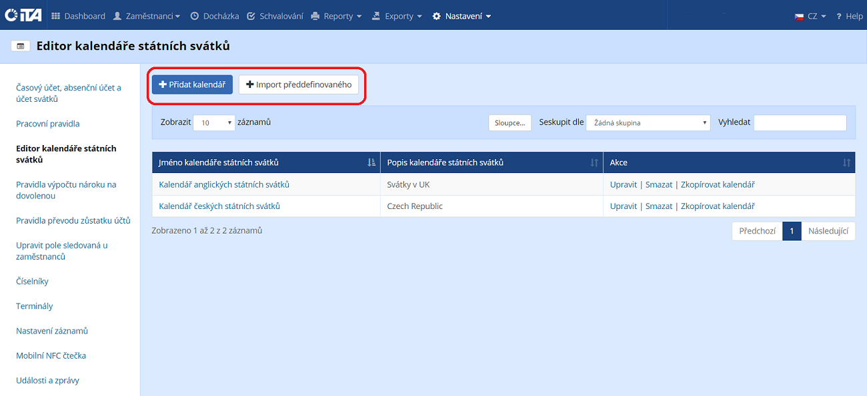This screenshot has width=867, height=396.
Task: Switch language using the CZ flag selector
Action: point(810,16)
